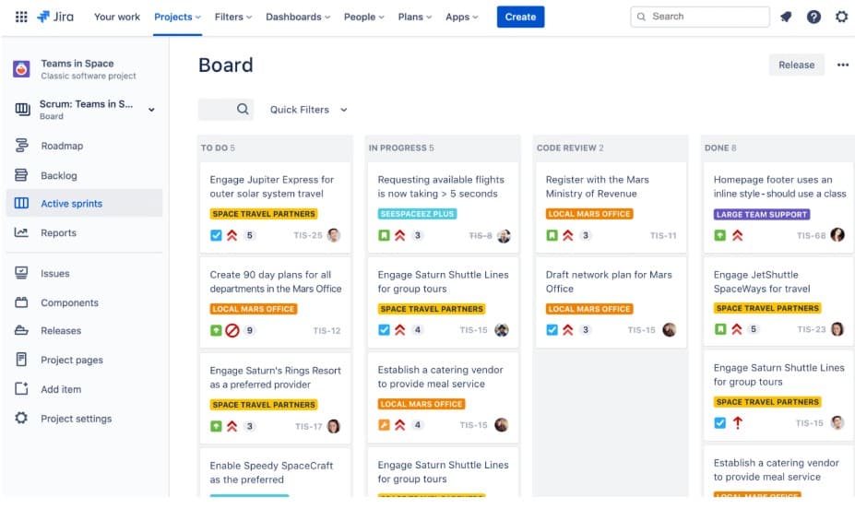
Task: Click the task checkbox icon on TIS-25
Action: [x=216, y=235]
